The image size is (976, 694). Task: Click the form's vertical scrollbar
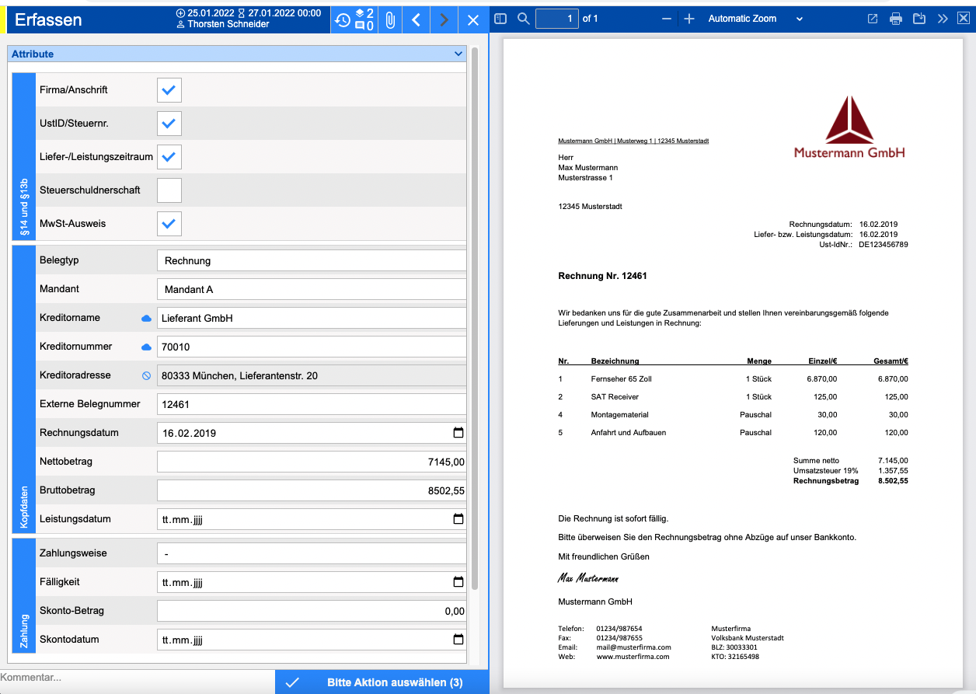coord(475,319)
